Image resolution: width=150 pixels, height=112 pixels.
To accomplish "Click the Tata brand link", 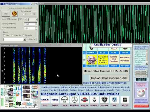I will (x=118, y=90).
